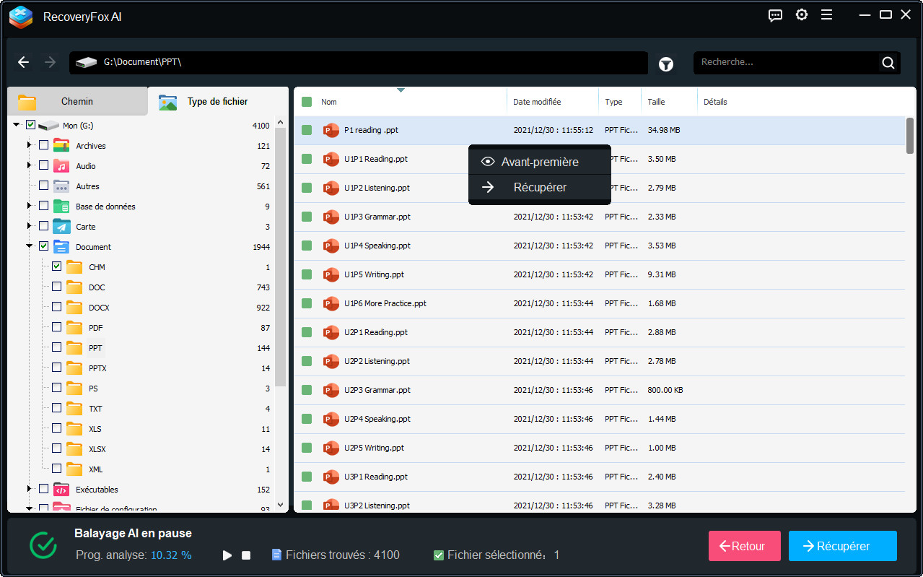The width and height of the screenshot is (923, 577).
Task: Resume scan with the play button
Action: [227, 555]
